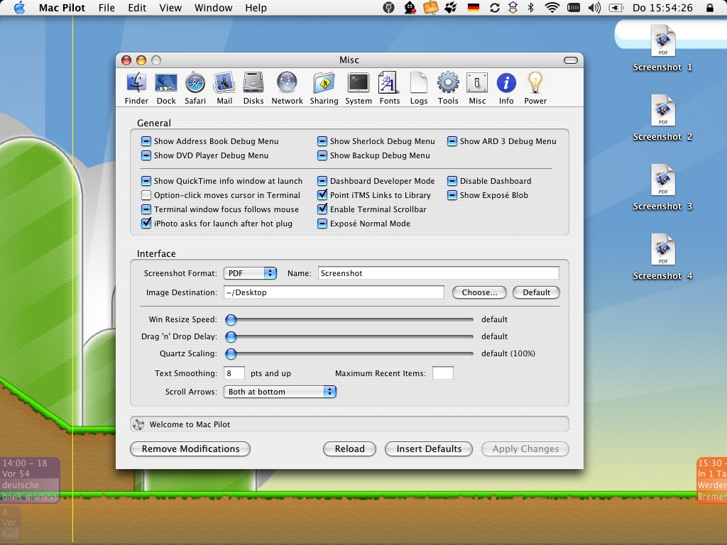Click the Text Smoothing points field
Viewport: 727px width, 545px height.
click(234, 373)
